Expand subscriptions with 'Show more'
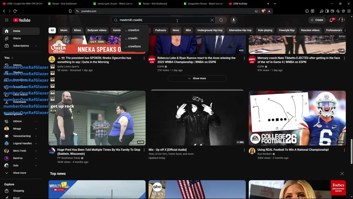Image resolution: width=353 pixels, height=199 pixels. pyautogui.click(x=21, y=173)
